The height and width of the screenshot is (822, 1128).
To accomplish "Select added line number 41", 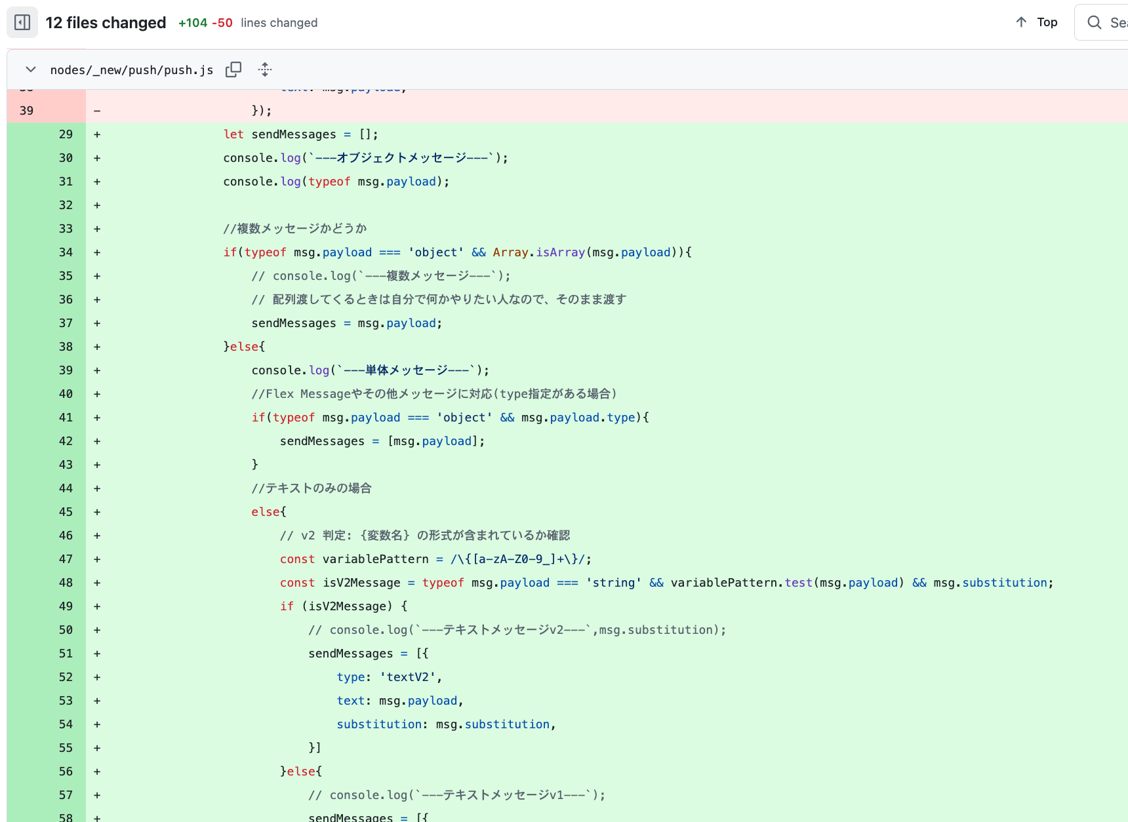I will 66,418.
